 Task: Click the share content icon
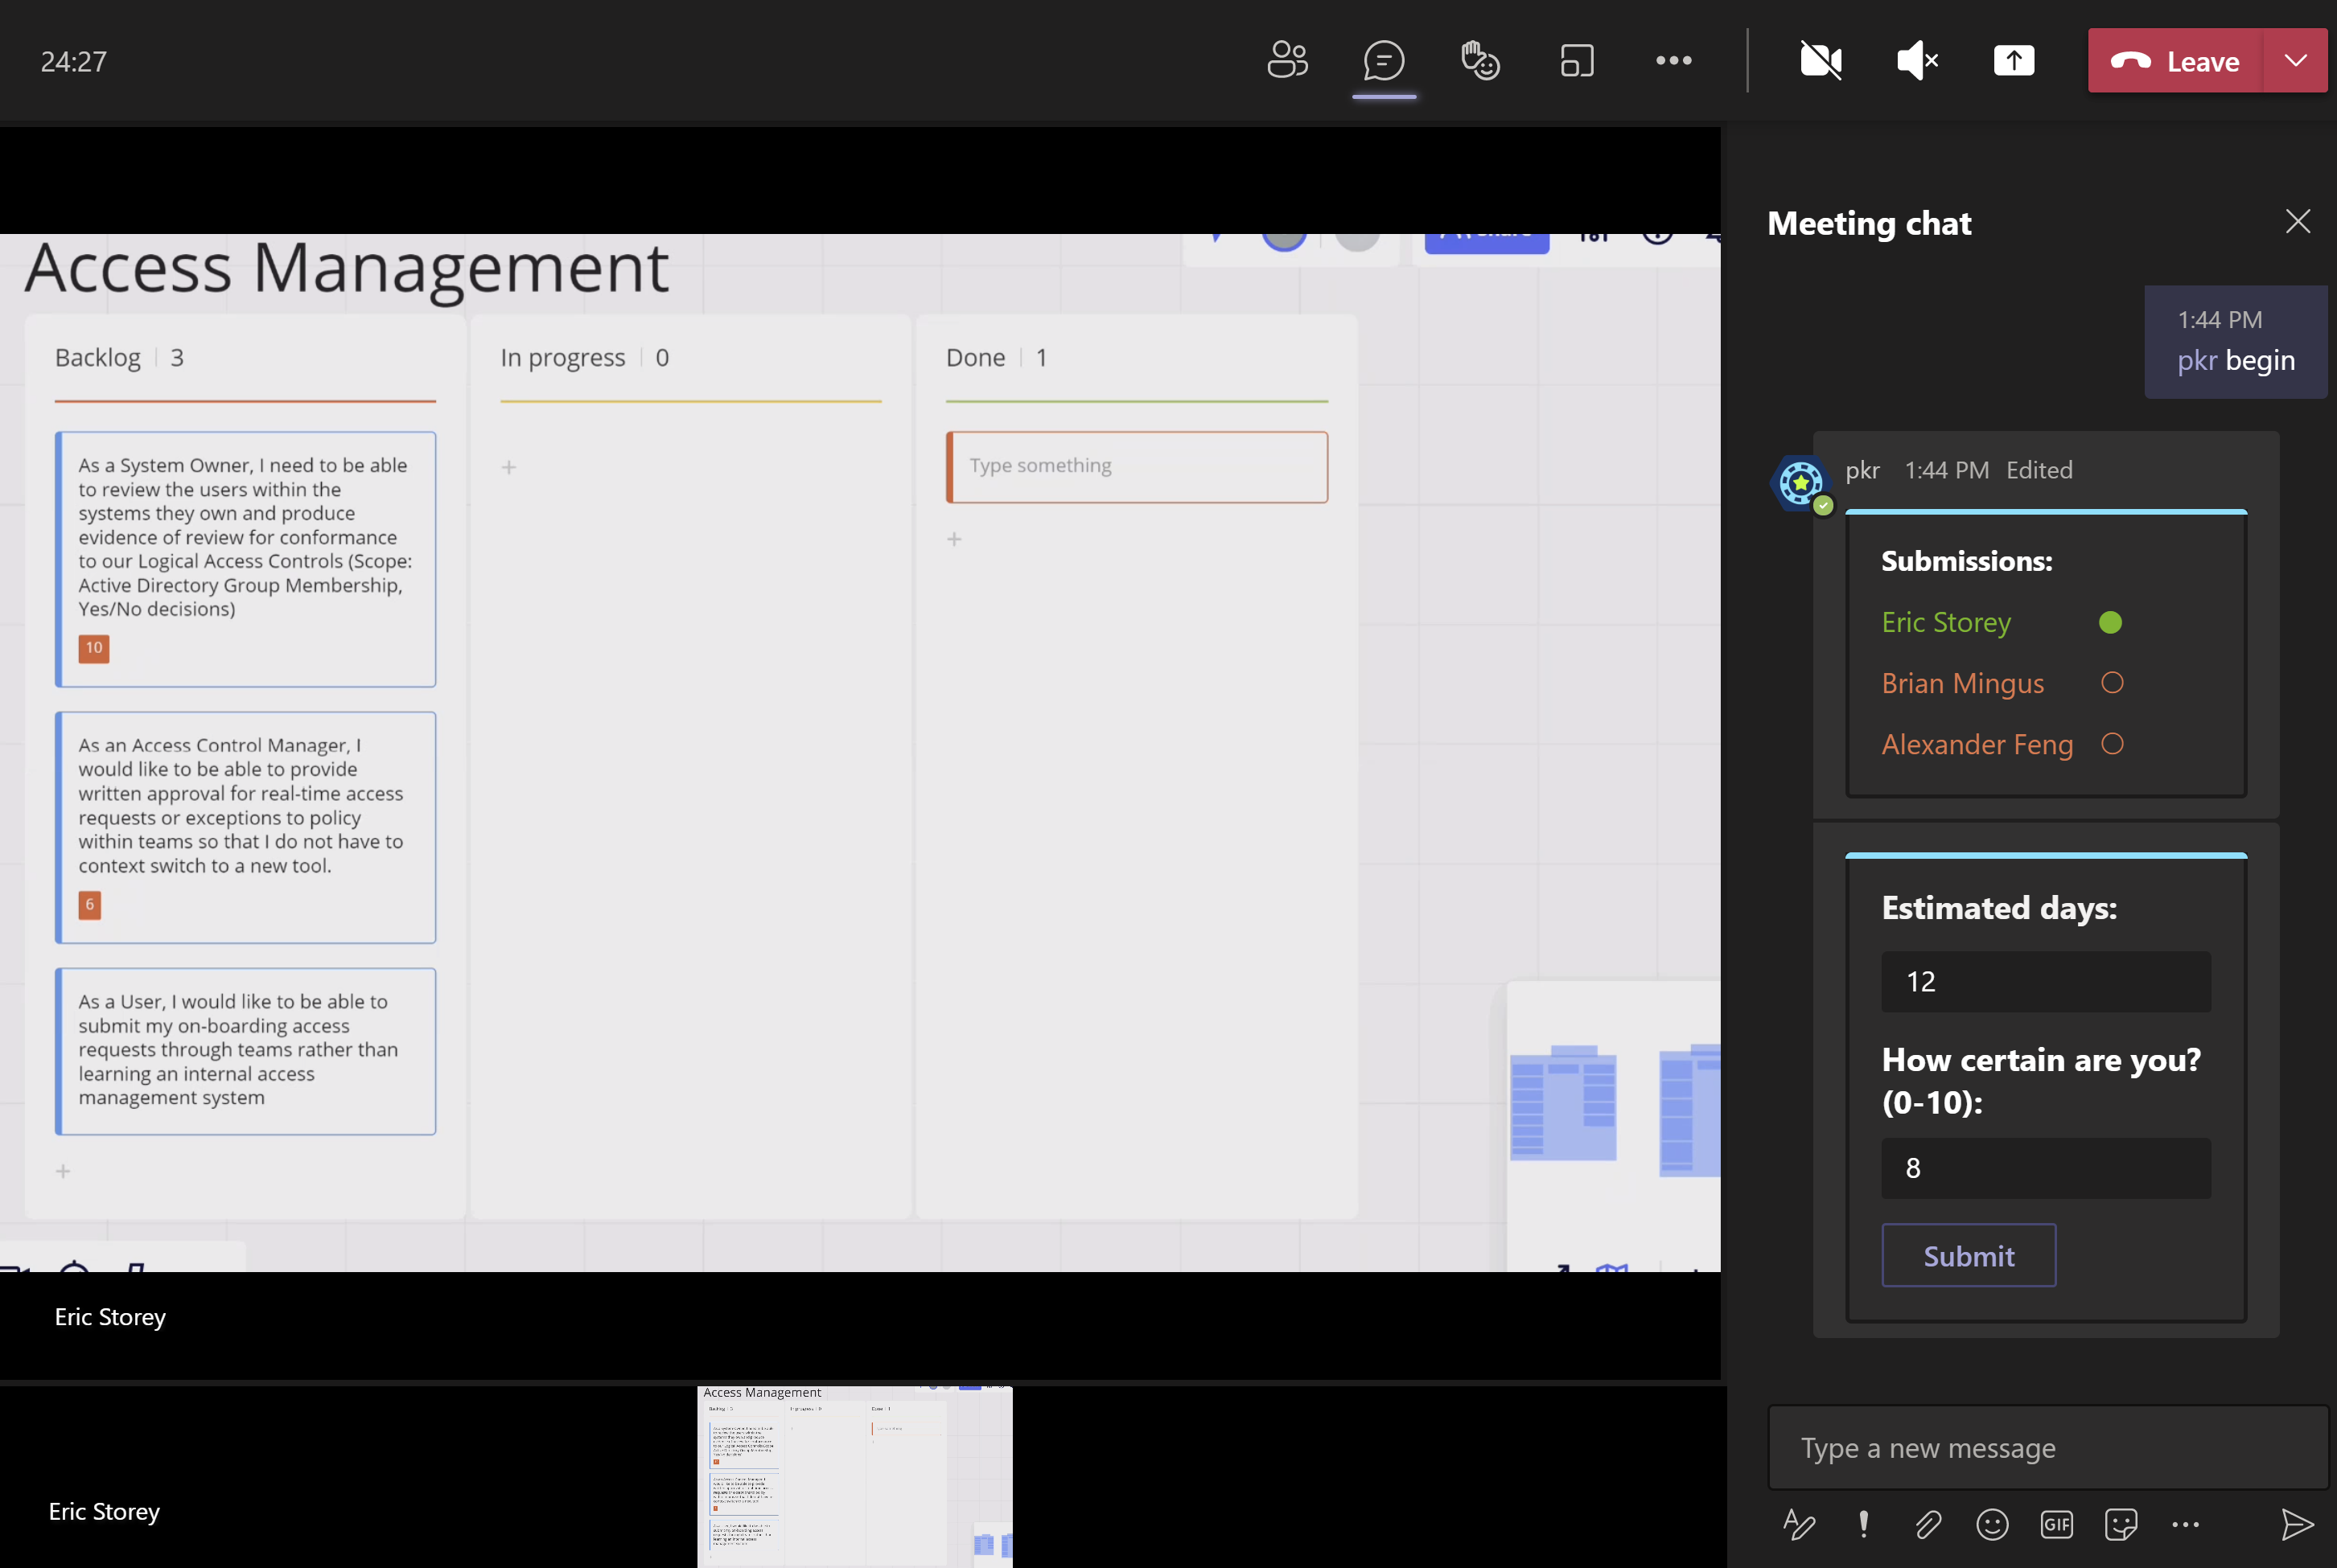tap(2013, 60)
